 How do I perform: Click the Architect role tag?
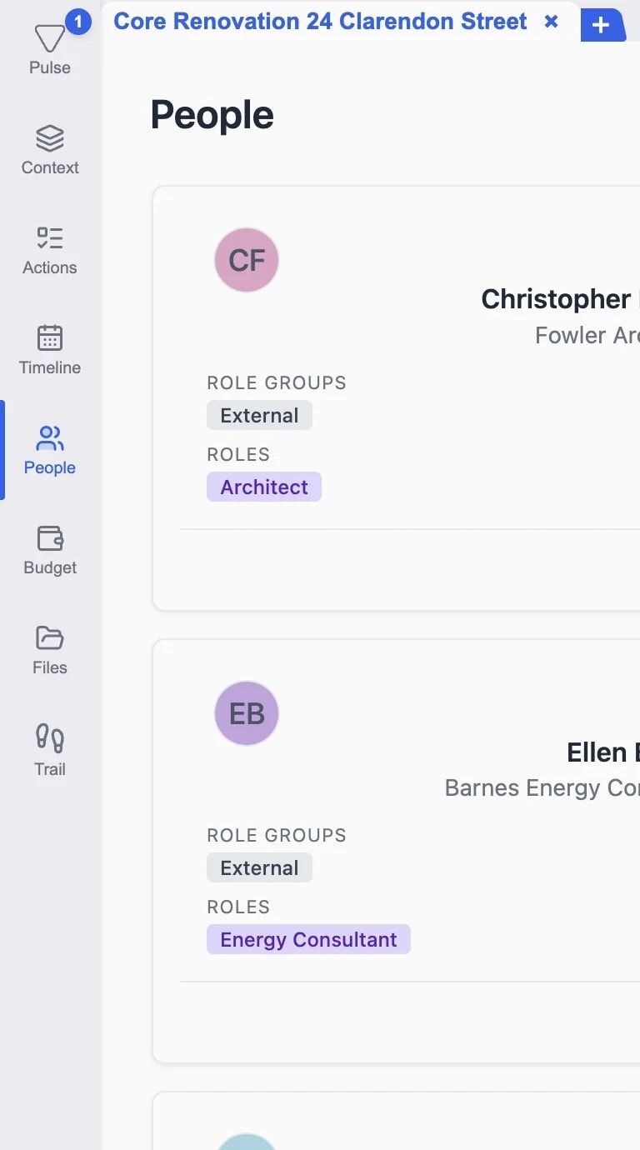tap(264, 487)
